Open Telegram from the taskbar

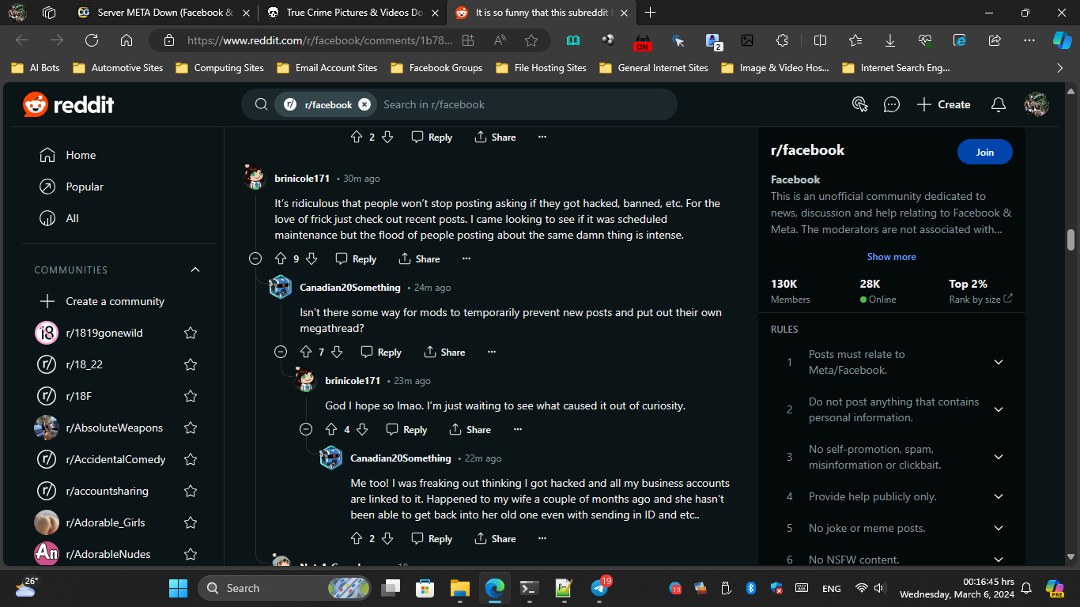[600, 588]
